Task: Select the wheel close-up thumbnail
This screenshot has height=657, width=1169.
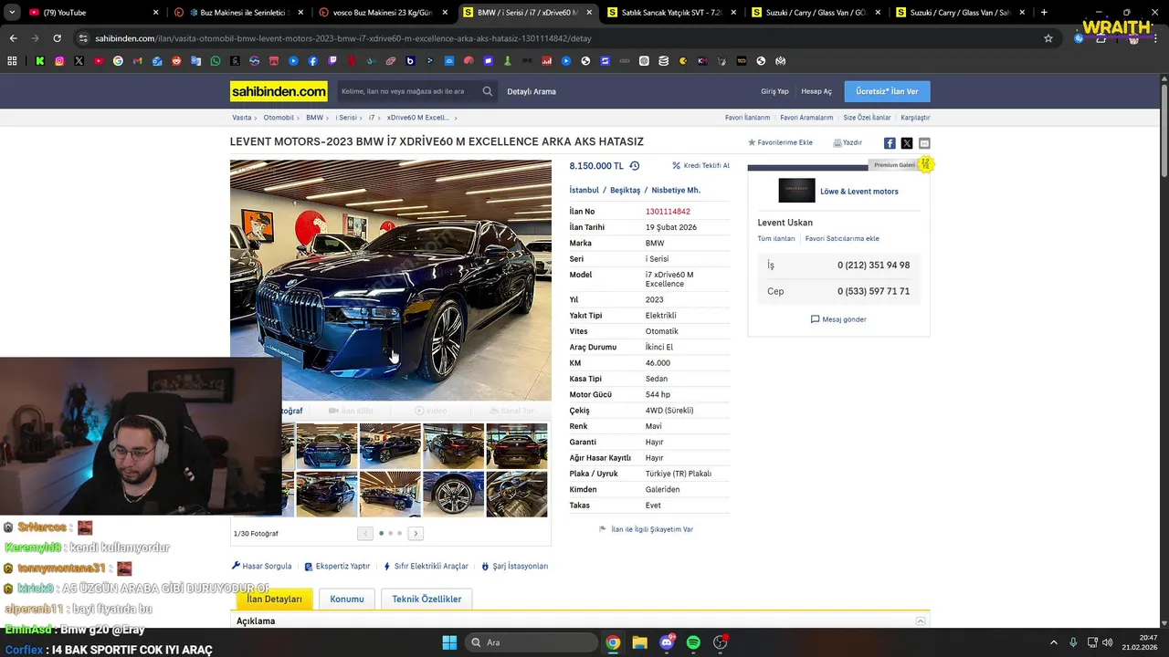Action: click(x=453, y=494)
